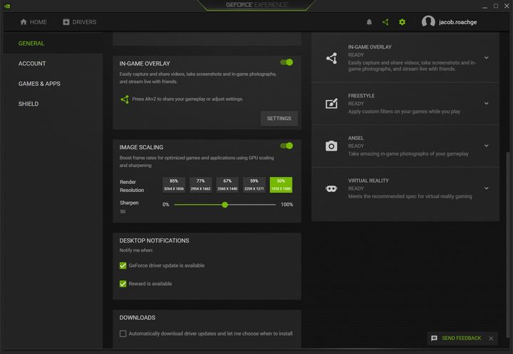Image resolution: width=513 pixels, height=354 pixels.
Task: Click the Downloads section heading
Action: [x=137, y=318]
